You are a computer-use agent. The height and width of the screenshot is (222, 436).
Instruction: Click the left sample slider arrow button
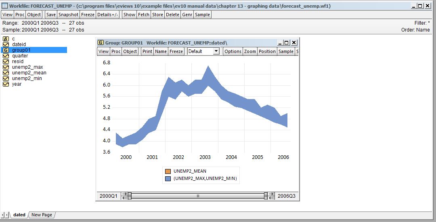click(x=124, y=196)
